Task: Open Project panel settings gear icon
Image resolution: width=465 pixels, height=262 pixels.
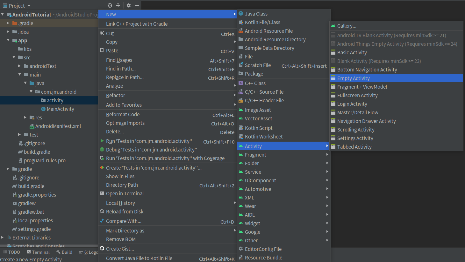Action: point(129,5)
